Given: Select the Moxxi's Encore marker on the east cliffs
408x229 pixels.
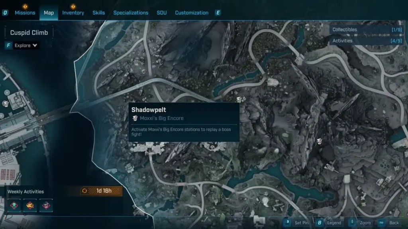Looking at the screenshot, I should pos(319,141).
